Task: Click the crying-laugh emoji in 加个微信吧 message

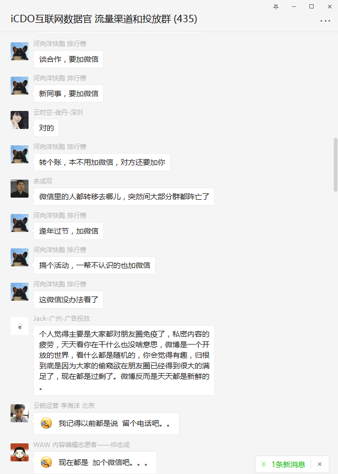Action: click(x=47, y=462)
